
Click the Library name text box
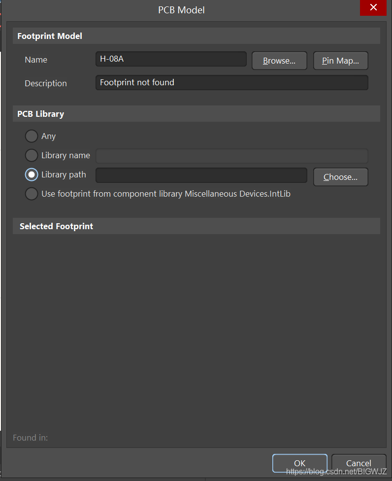coord(231,156)
